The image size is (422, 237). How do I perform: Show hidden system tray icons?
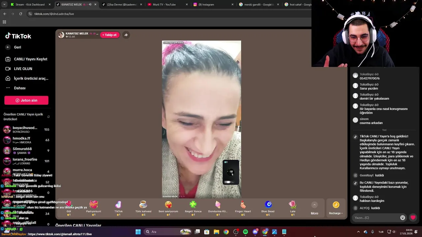pos(358,232)
